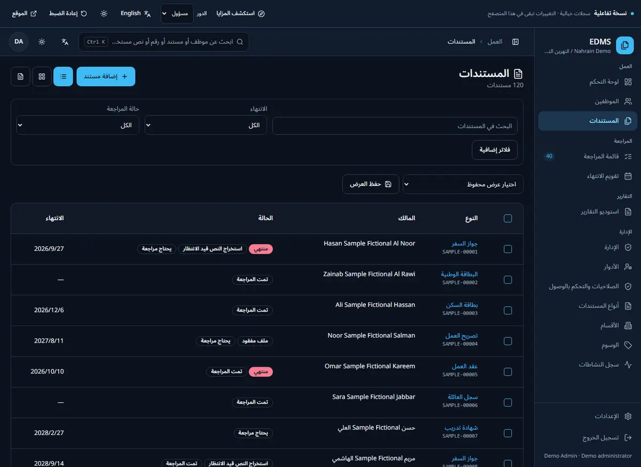Open الموقع external site link
Image resolution: width=641 pixels, height=467 pixels.
(24, 13)
